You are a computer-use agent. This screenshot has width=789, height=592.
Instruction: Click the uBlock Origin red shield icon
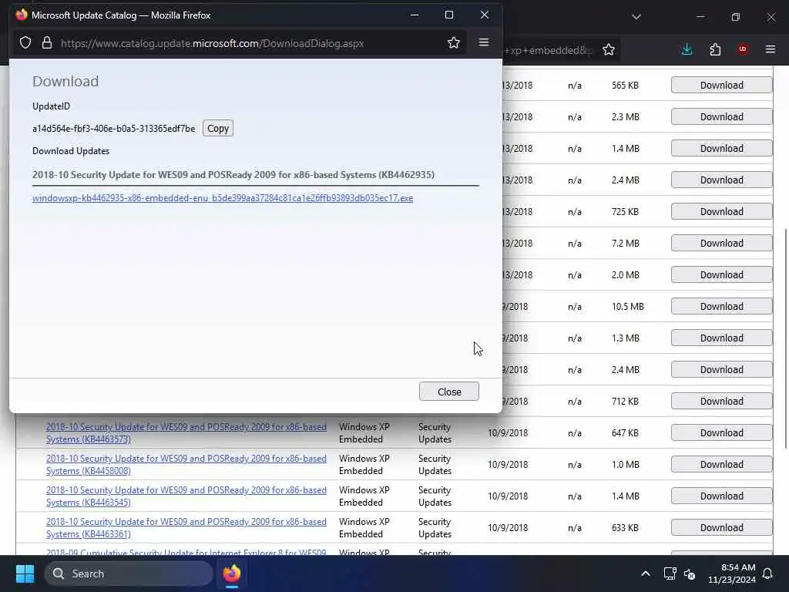click(x=743, y=49)
